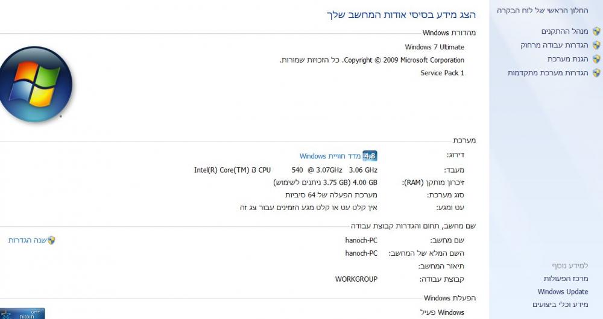
Task: Open מנהל ההתקנים (Device Manager) link
Action: tap(564, 31)
